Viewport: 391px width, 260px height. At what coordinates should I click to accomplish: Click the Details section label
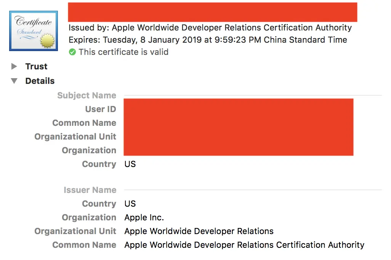point(40,81)
